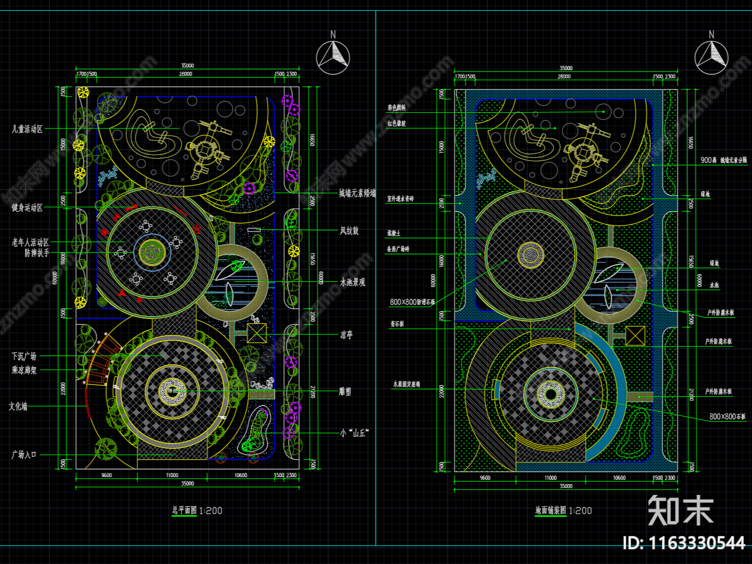Screen dimensions: 752x564
Task: Select the 雕塑 label
Action: pyautogui.click(x=345, y=391)
